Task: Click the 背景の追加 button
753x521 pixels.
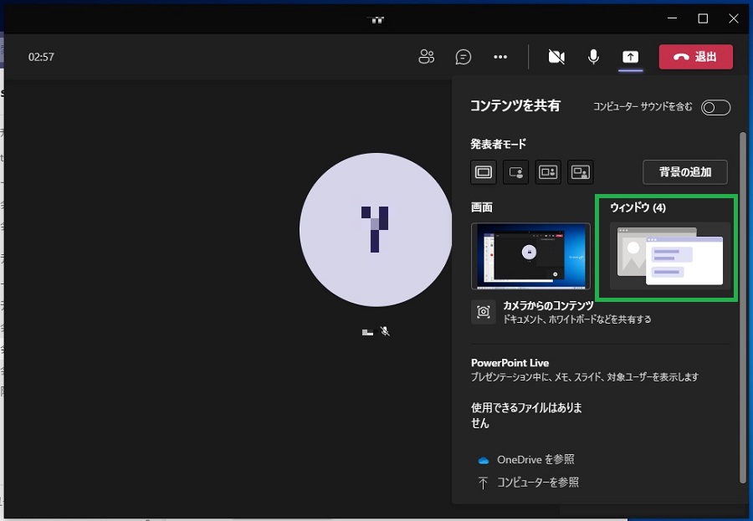Action: pos(684,172)
